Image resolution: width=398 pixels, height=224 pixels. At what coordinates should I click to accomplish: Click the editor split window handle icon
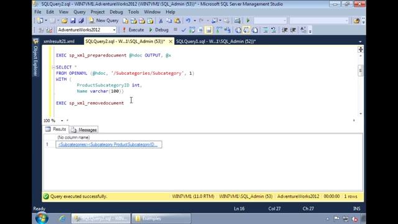tap(361, 49)
